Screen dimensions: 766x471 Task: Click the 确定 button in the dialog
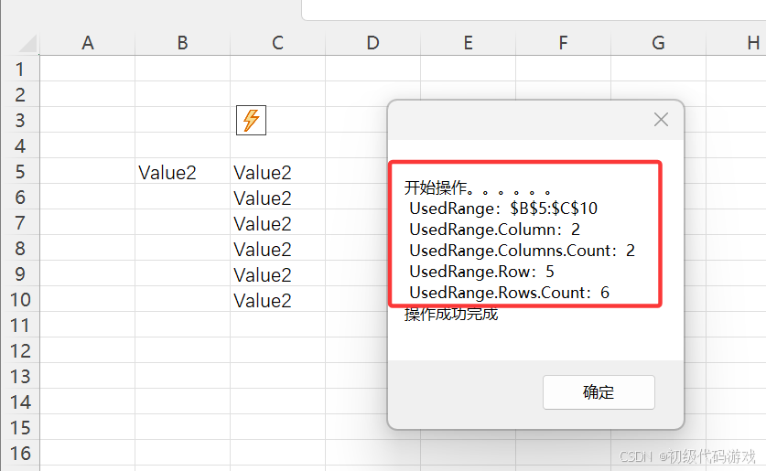click(599, 392)
